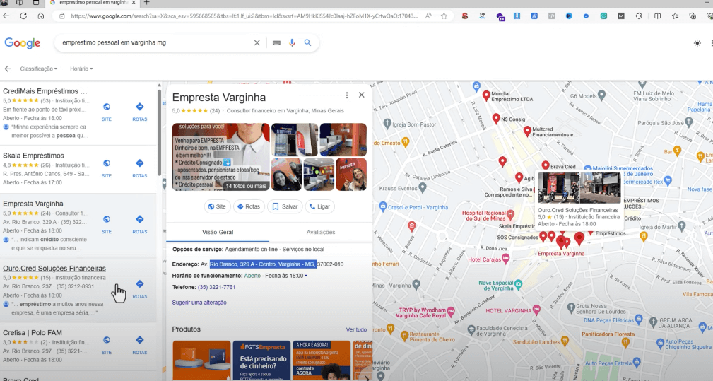This screenshot has height=381, width=713.
Task: Click inside the Google search input field
Action: (x=155, y=42)
